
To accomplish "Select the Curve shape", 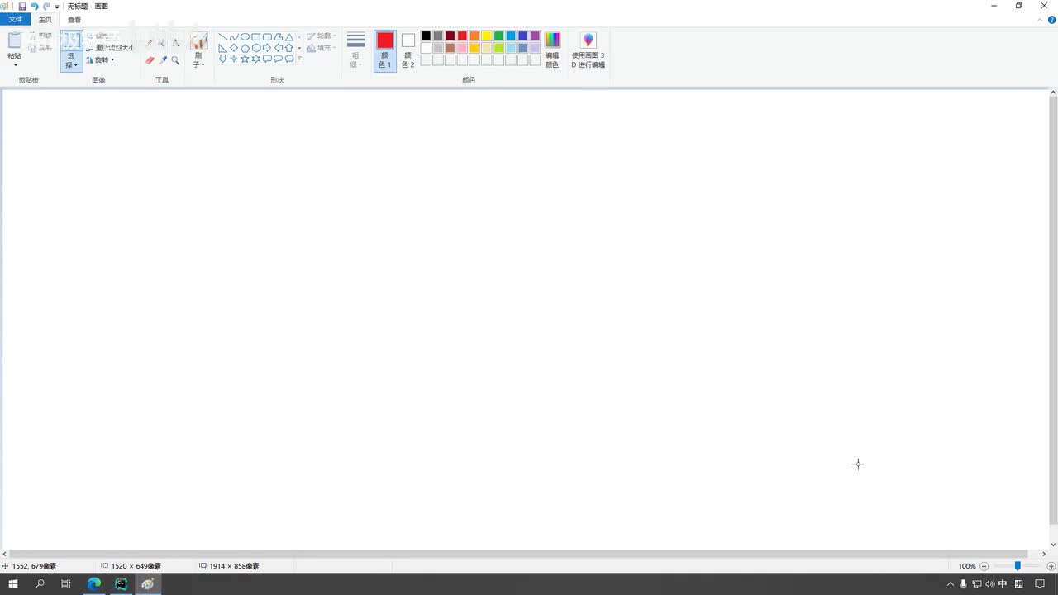I will click(x=234, y=37).
